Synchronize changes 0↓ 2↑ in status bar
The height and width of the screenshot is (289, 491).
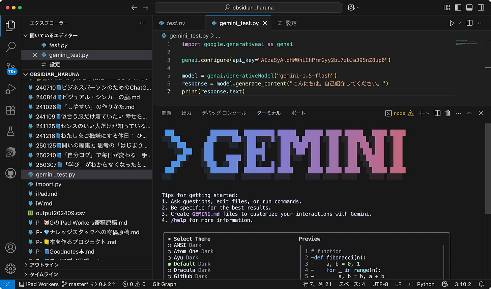[103, 284]
